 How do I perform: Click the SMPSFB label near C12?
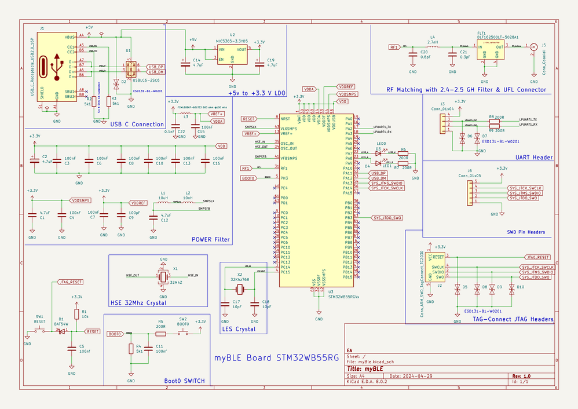204,209
